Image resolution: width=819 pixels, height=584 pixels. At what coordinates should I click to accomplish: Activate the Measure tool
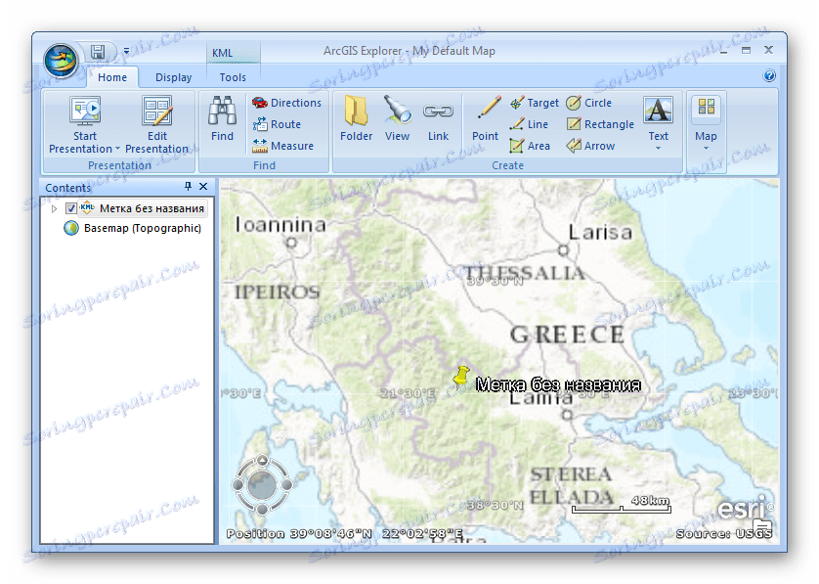(286, 145)
